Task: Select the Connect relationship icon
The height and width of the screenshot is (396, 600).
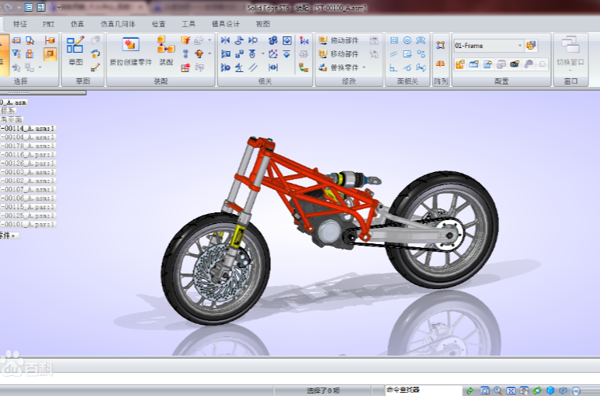Action: [x=239, y=53]
